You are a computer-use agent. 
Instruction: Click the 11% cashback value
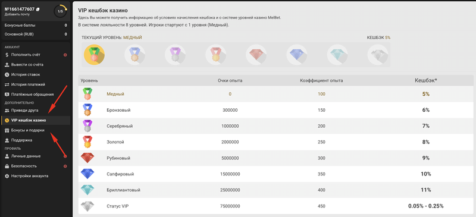pos(425,190)
